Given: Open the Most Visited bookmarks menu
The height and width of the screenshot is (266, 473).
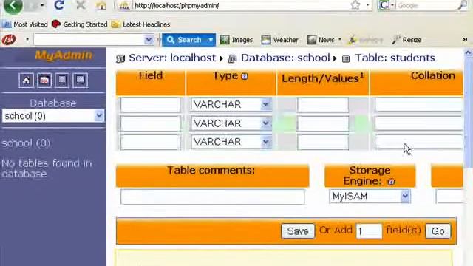Looking at the screenshot, I should coord(24,24).
